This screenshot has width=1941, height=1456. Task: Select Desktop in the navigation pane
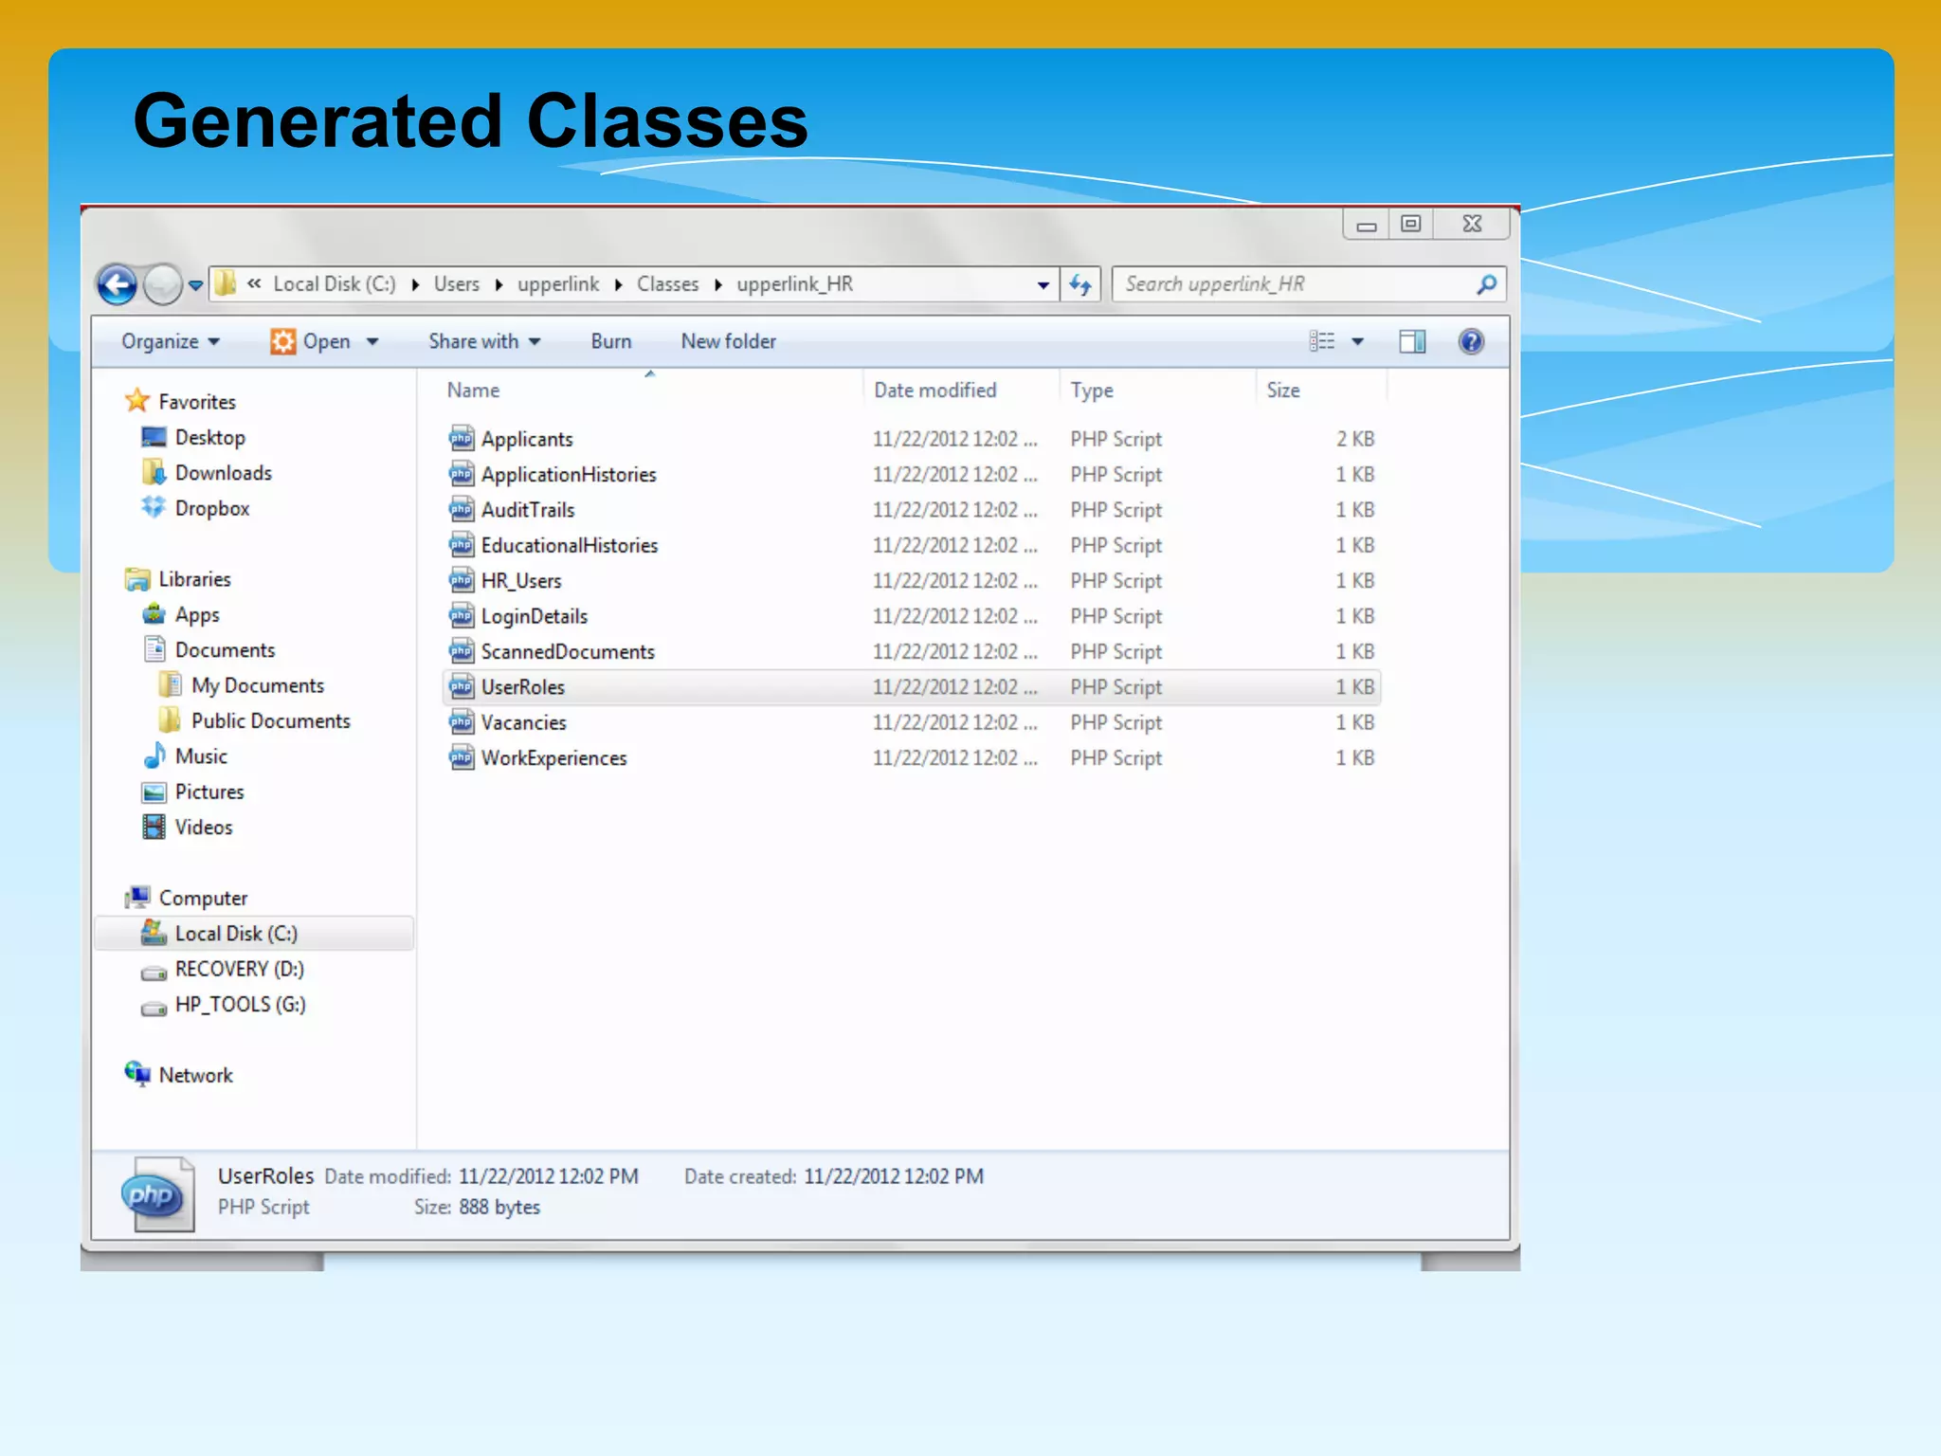point(193,437)
